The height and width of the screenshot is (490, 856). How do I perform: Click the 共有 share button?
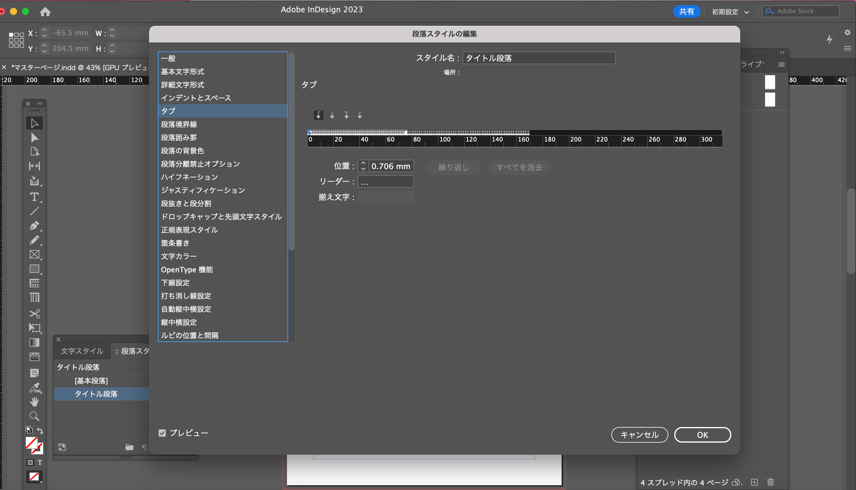[x=686, y=11]
